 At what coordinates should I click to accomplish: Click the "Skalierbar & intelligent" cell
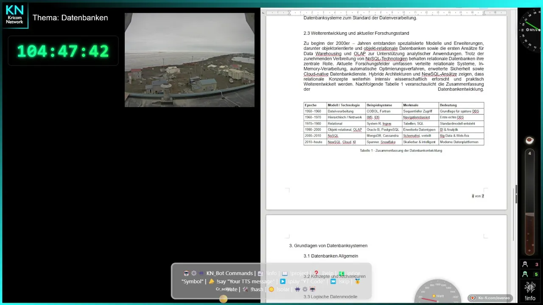(x=420, y=142)
